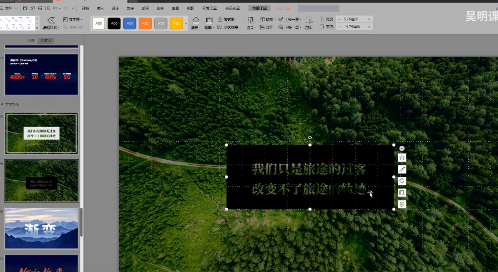Click the print icon in quick access bar
This screenshot has width=498, height=272.
pyautogui.click(x=40, y=8)
